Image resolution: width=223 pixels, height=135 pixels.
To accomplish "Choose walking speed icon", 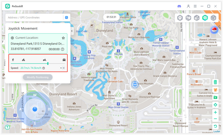I will click(13, 60).
